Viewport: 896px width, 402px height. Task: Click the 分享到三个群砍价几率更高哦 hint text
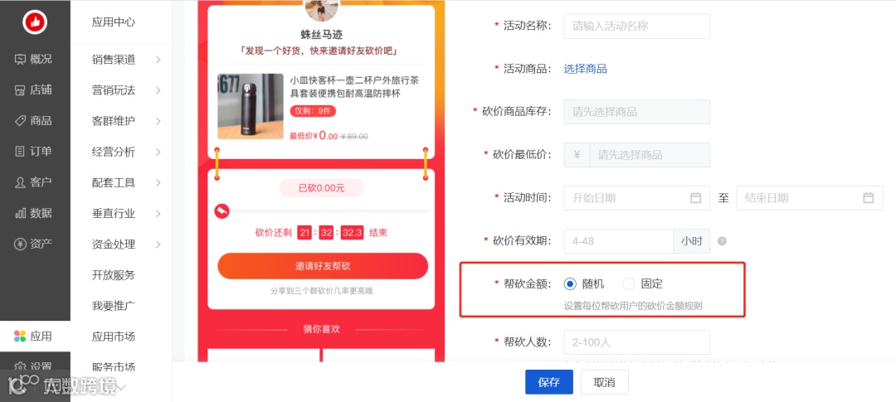tap(322, 291)
